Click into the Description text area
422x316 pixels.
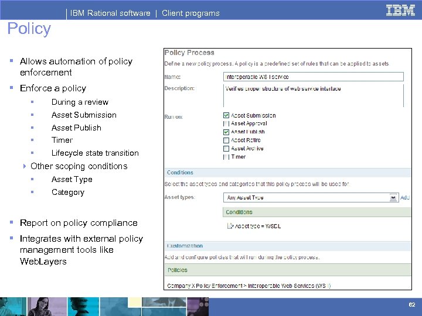pyautogui.click(x=314, y=95)
